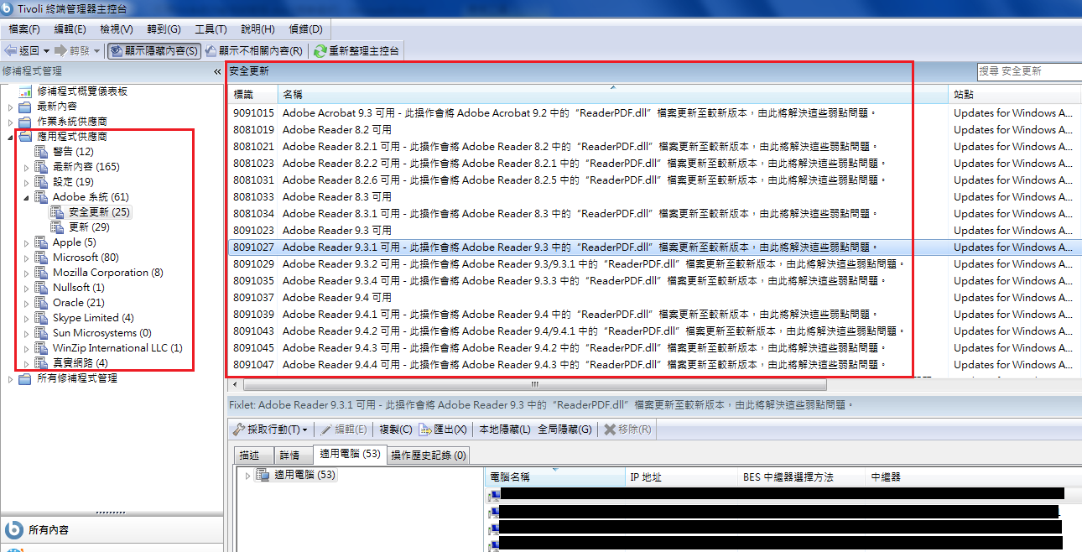The width and height of the screenshot is (1082, 552).
Task: Click the 複製(C) copy button
Action: (x=395, y=430)
